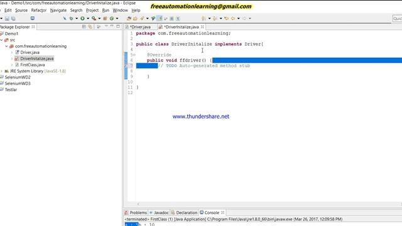The image size is (402, 226).
Task: Click the Forward navigation arrow in the toolbar
Action: click(x=244, y=18)
